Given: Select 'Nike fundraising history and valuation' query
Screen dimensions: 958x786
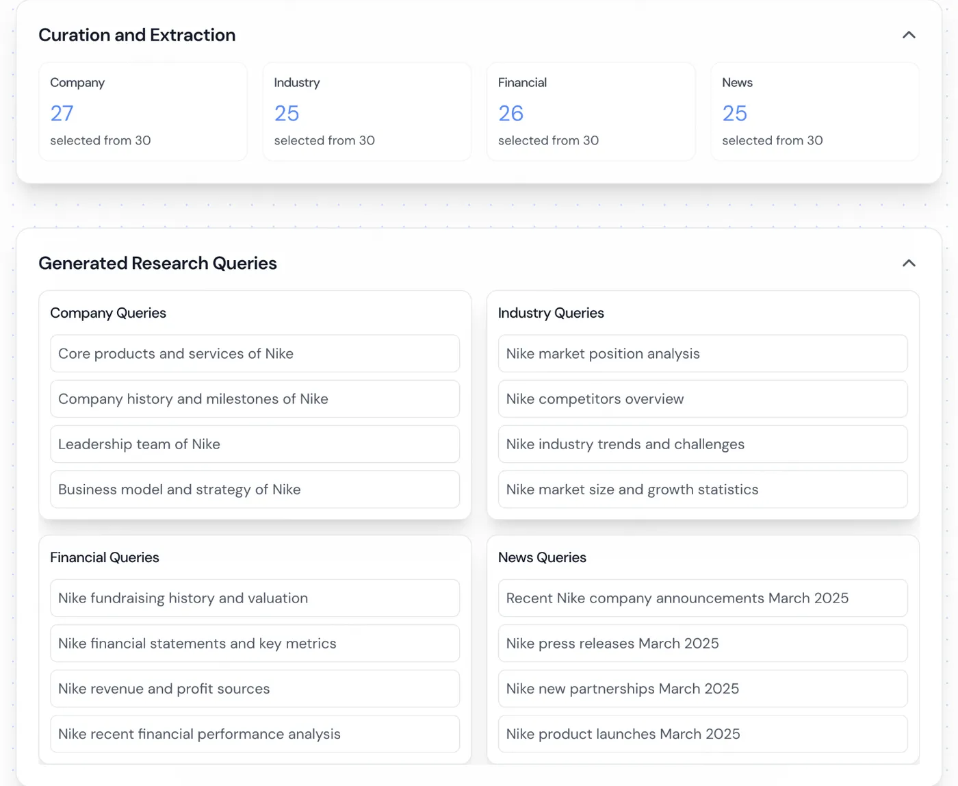Looking at the screenshot, I should 255,598.
